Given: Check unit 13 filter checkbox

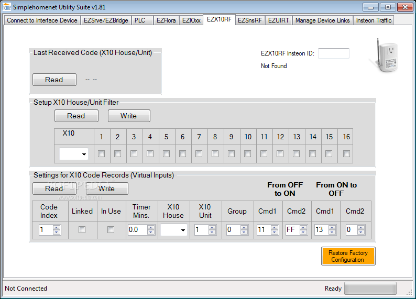Looking at the screenshot, I should (297, 154).
